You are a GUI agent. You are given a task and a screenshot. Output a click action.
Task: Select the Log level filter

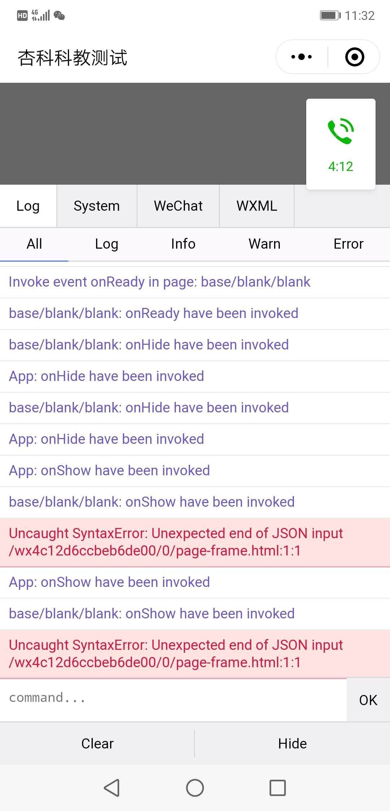click(x=107, y=244)
